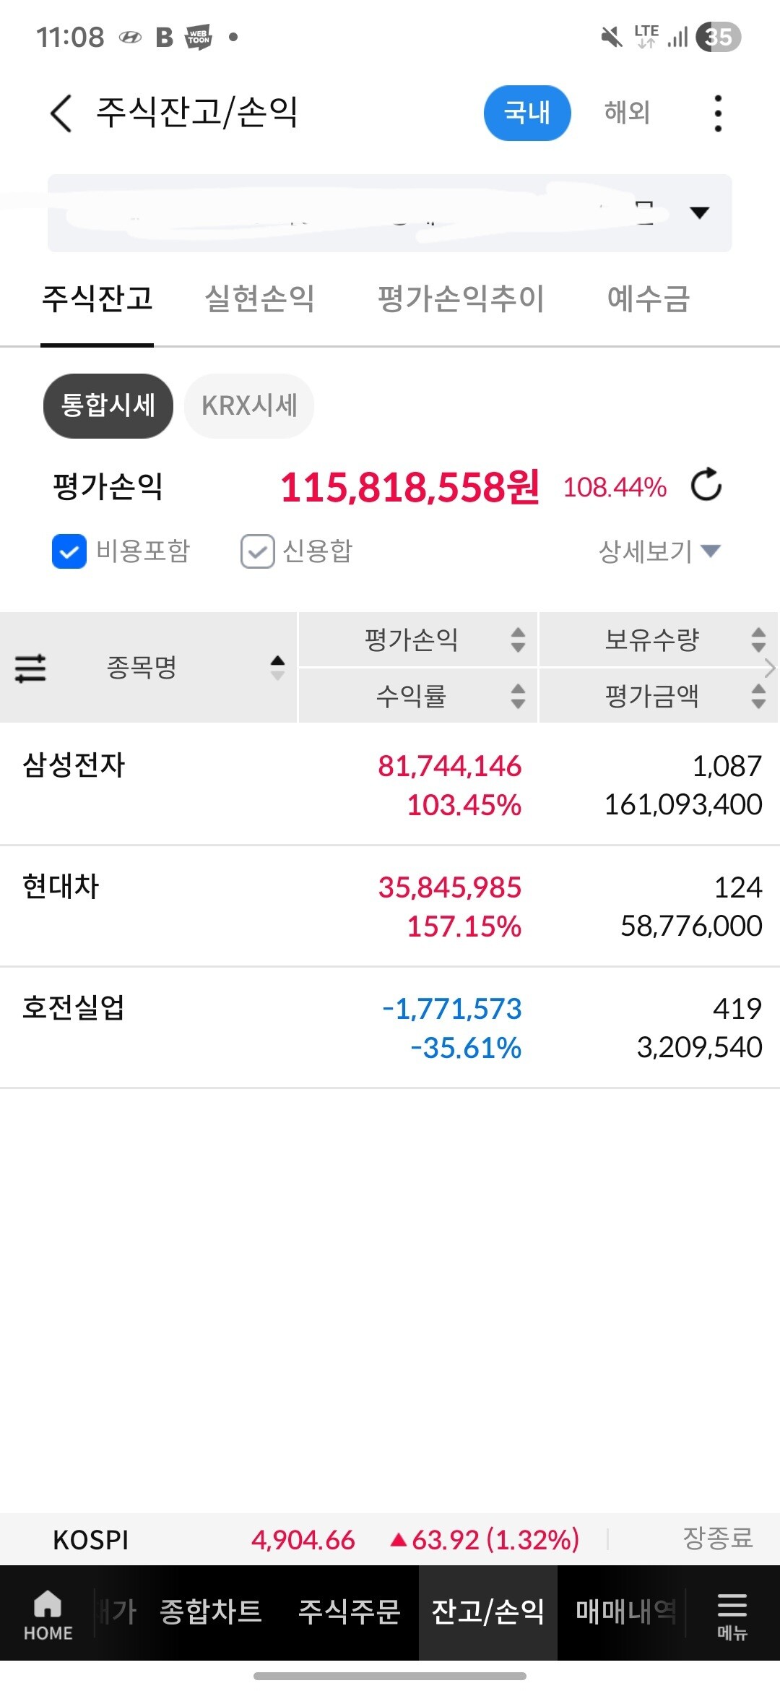Open the 삼성전자 holding row
The image size is (780, 1691).
click(390, 785)
